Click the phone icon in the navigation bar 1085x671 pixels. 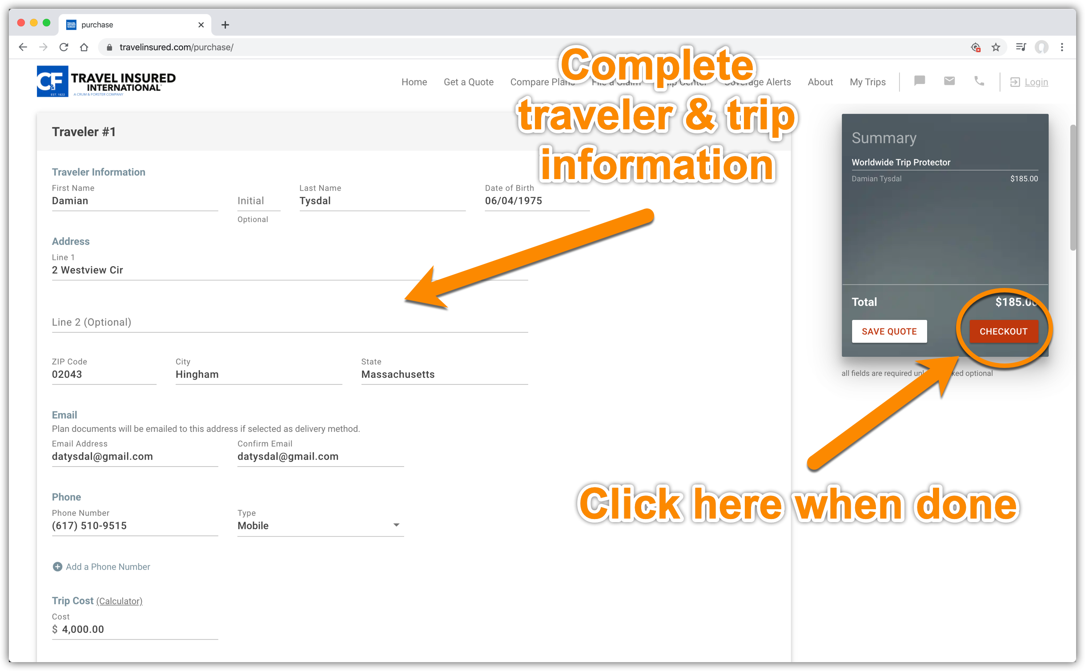(x=979, y=81)
